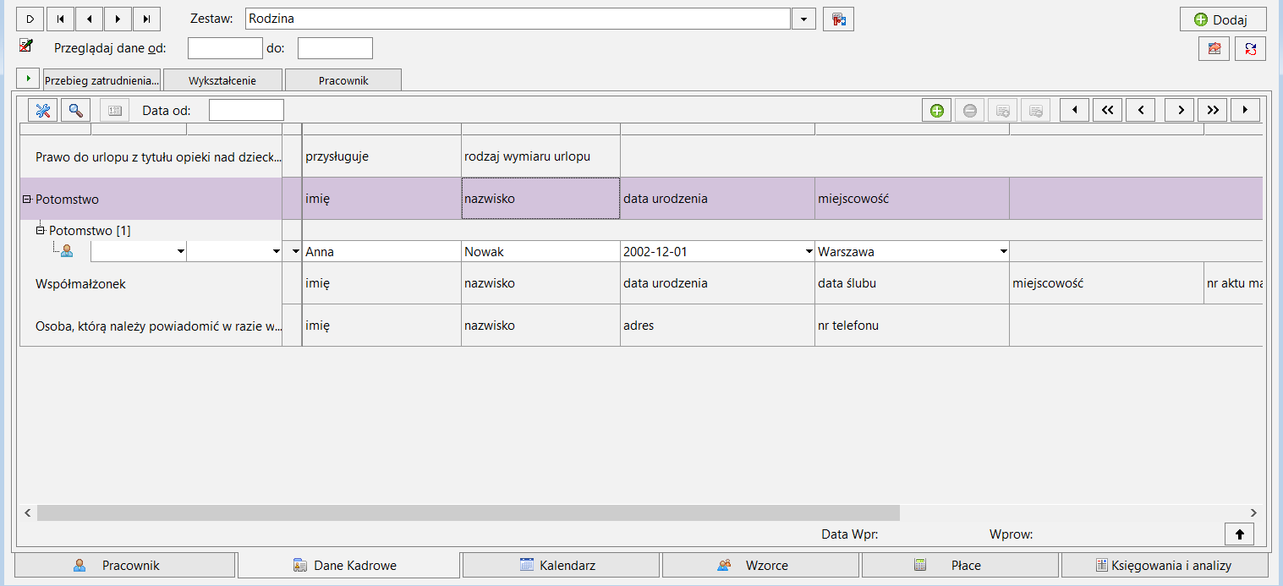Collapse the Potomstwo [1] subgroup
The height and width of the screenshot is (586, 1283).
point(40,230)
